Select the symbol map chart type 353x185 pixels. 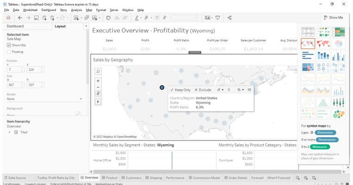[308, 43]
